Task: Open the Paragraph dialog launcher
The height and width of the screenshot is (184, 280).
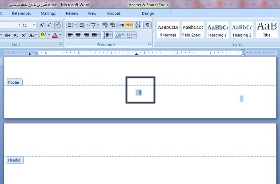Action: pos(149,45)
